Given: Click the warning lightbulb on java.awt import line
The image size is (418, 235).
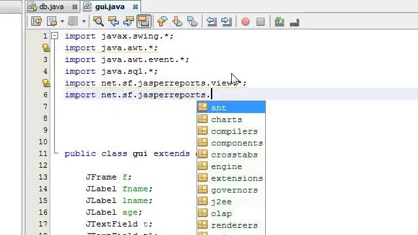Looking at the screenshot, I should coord(46,48).
